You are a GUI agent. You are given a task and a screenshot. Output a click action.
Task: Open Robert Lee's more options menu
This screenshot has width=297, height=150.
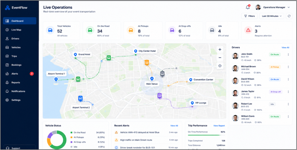tap(288, 104)
